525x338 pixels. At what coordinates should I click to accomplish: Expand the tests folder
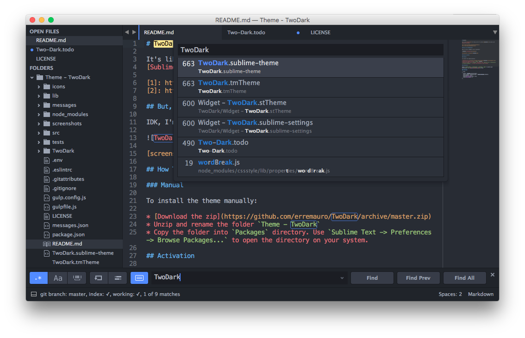39,142
